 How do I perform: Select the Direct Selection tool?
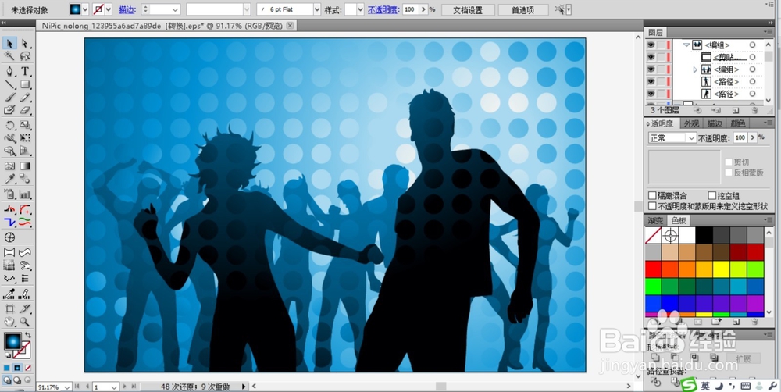point(25,44)
